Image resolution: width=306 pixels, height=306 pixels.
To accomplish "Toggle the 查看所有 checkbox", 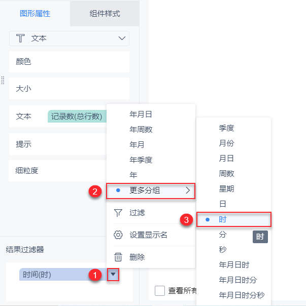I will click(x=160, y=291).
